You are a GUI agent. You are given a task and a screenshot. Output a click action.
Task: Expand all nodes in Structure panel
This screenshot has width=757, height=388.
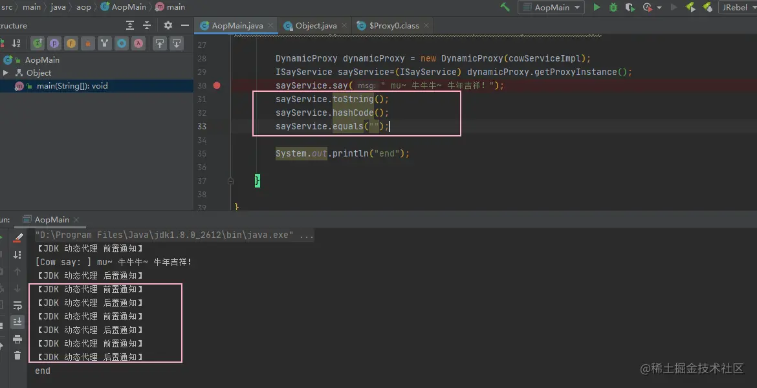(x=130, y=26)
